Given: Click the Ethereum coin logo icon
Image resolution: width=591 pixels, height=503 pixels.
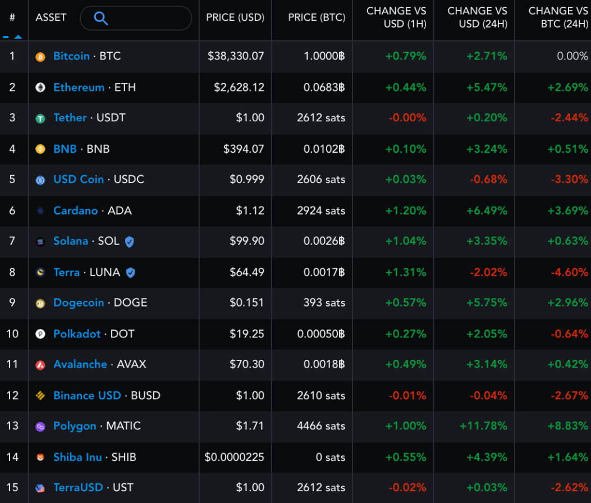Looking at the screenshot, I should (40, 88).
